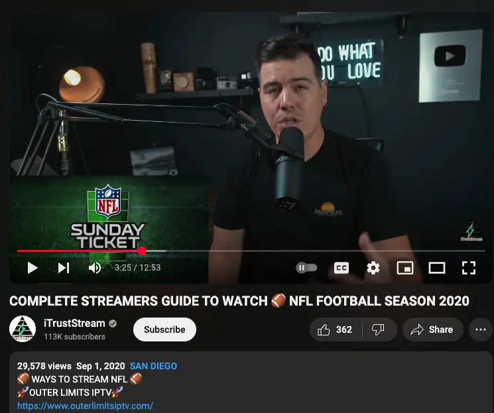
Task: Open the iTrustStream channel avatar
Action: (x=23, y=329)
